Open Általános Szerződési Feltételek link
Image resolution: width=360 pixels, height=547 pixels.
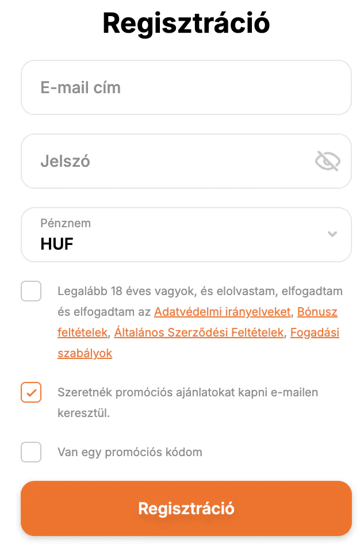coord(199,332)
